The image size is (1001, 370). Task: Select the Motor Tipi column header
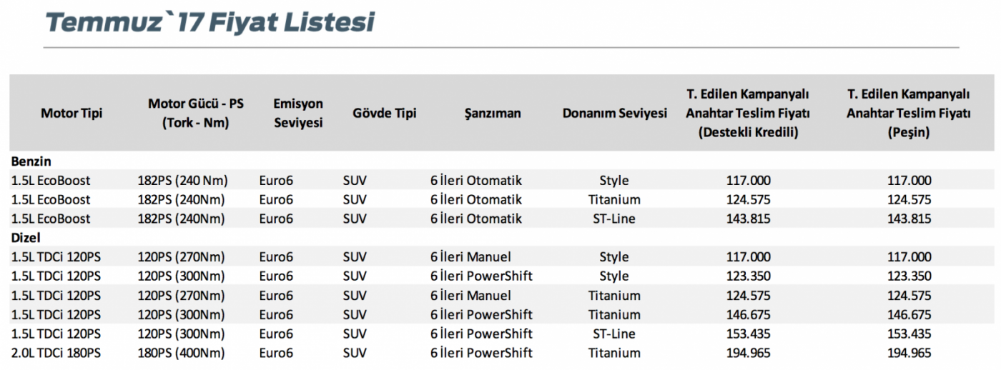click(71, 113)
